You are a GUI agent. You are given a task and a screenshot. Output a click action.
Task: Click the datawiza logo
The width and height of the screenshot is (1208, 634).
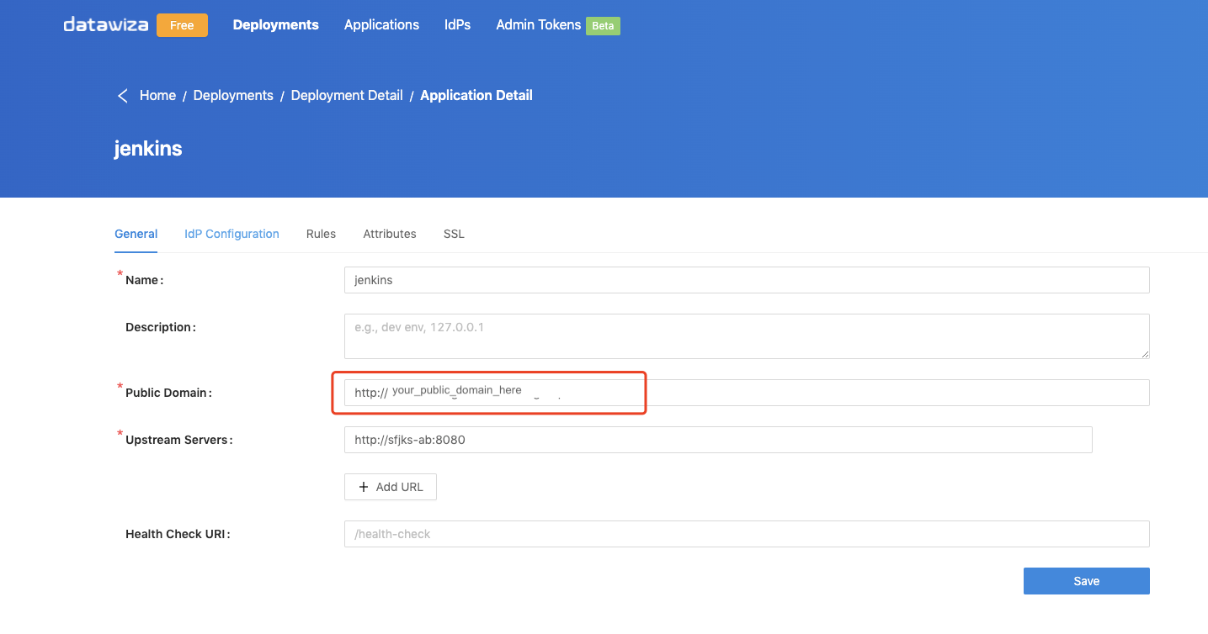click(x=104, y=24)
